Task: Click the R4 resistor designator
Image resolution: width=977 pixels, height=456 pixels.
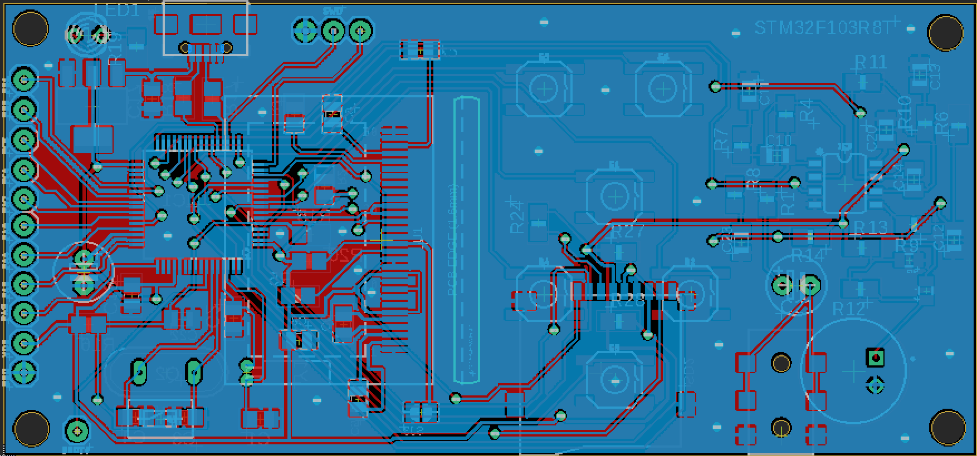Action: pyautogui.click(x=807, y=110)
